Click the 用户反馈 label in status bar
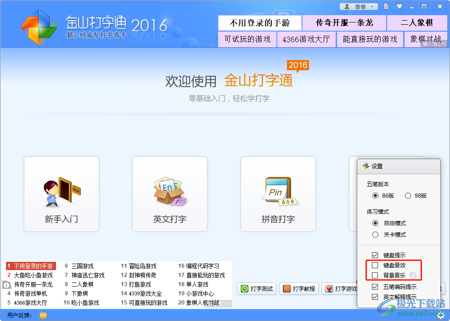The height and width of the screenshot is (321, 450). tap(19, 315)
